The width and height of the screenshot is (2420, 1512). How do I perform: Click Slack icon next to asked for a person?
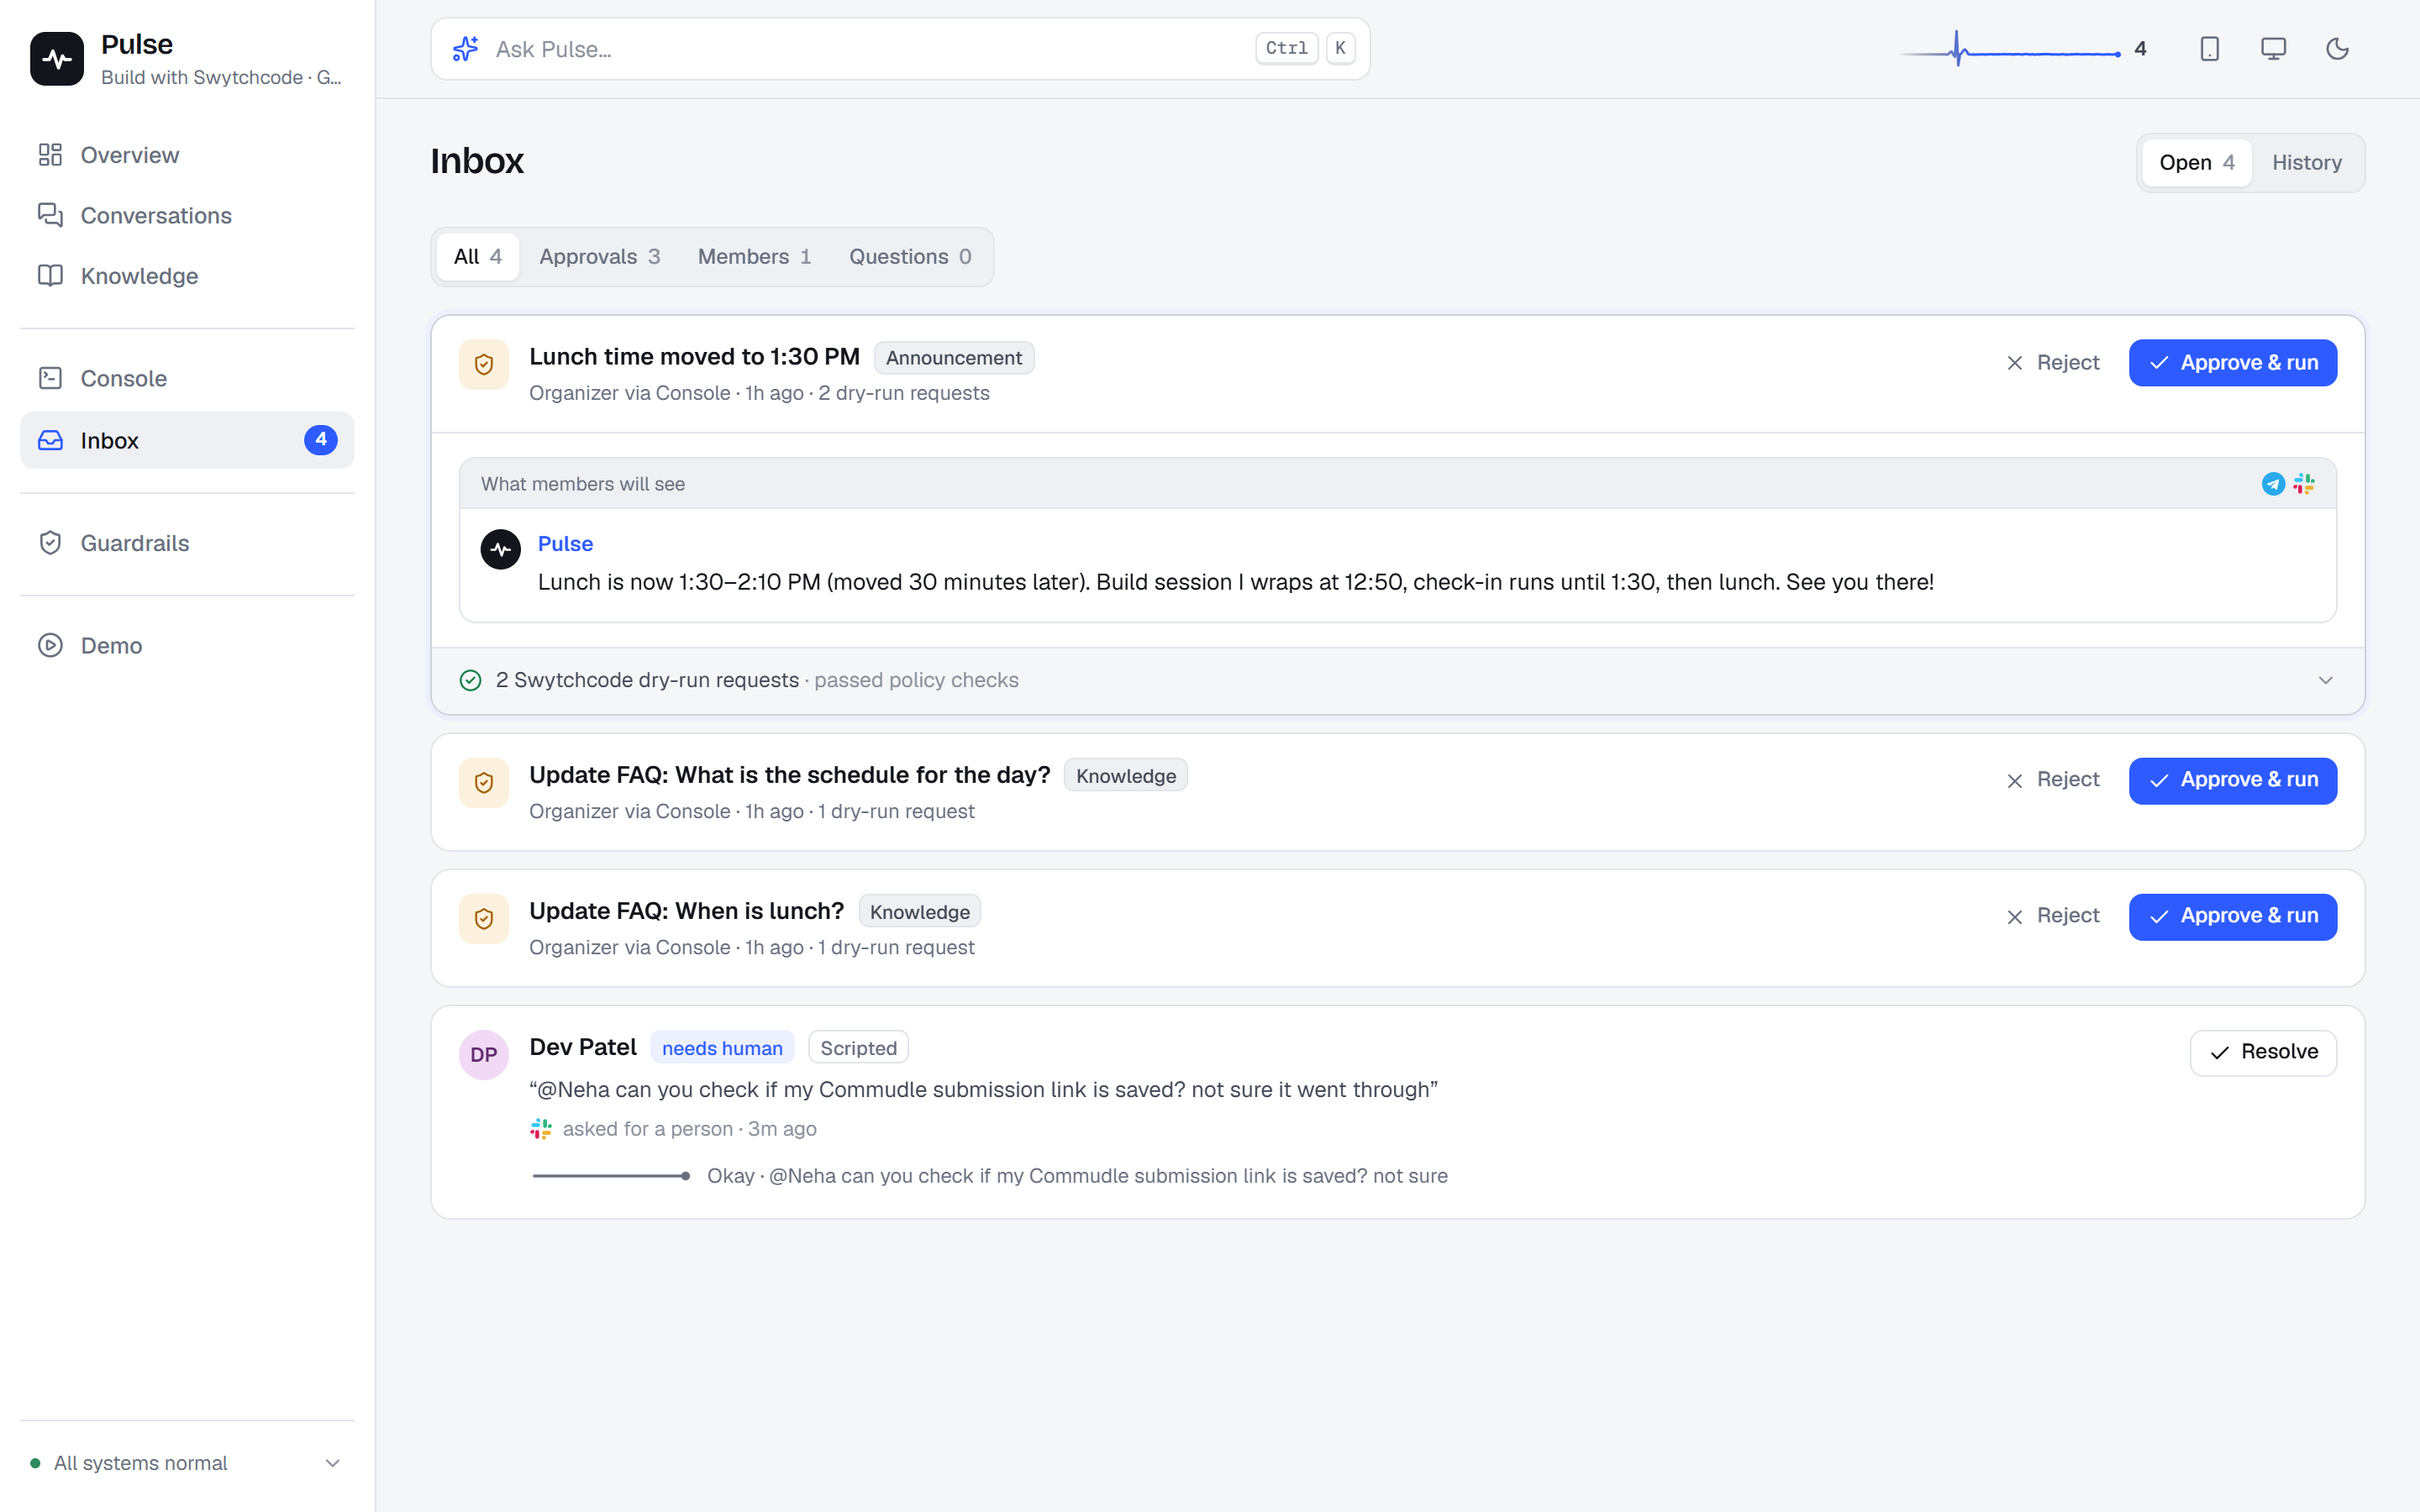click(x=541, y=1129)
